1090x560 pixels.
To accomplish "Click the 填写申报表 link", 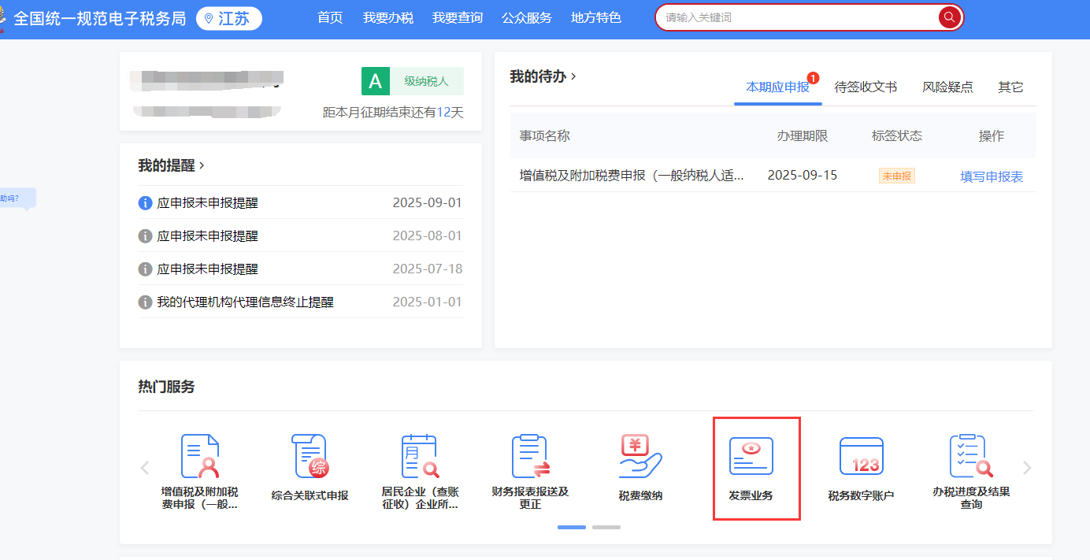I will tap(991, 176).
